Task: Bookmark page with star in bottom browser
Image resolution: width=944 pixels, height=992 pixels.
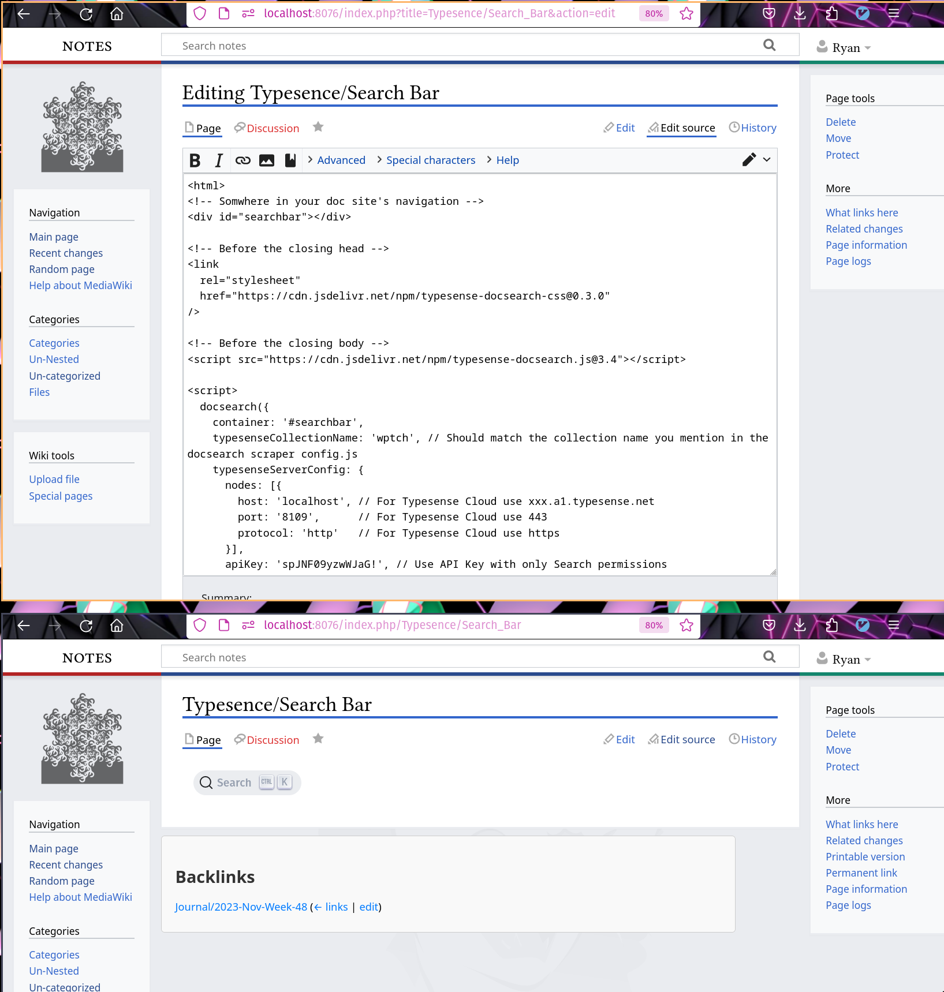Action: tap(686, 625)
